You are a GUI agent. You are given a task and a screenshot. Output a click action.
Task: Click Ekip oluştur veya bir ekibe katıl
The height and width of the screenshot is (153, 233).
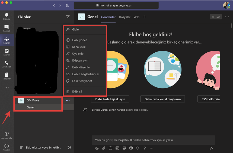pyautogui.click(x=40, y=147)
